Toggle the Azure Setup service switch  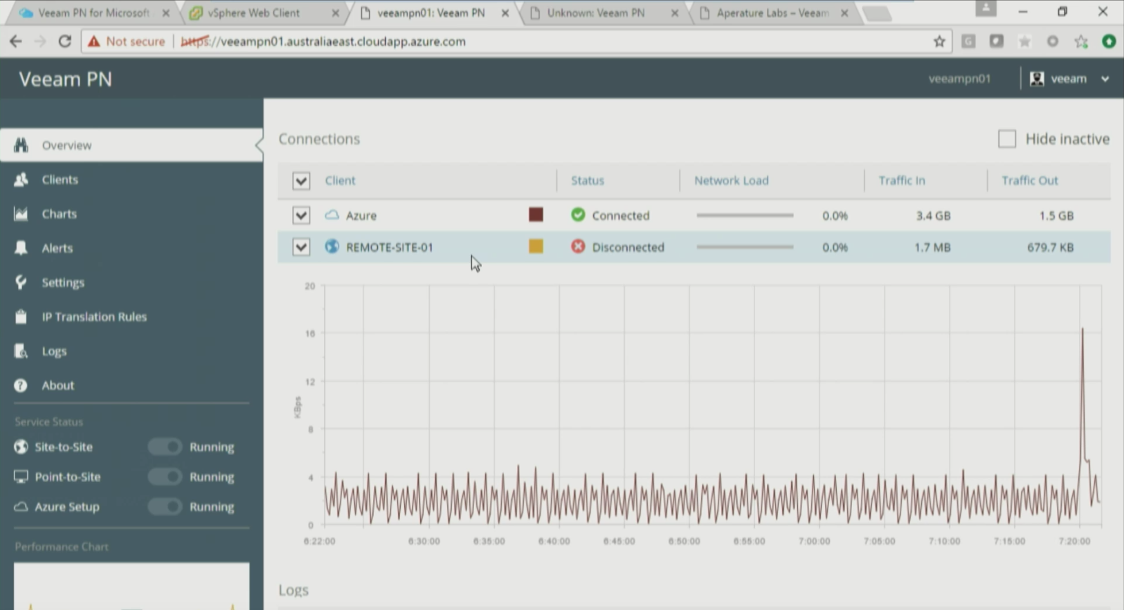tap(165, 507)
